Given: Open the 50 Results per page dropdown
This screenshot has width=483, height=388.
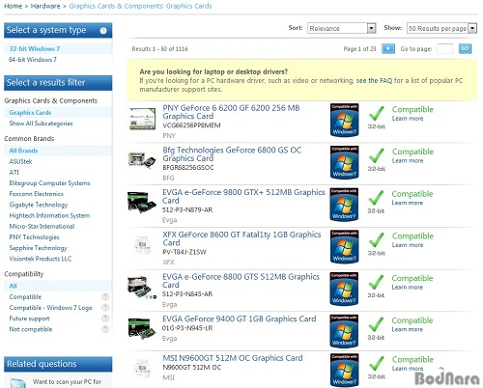Looking at the screenshot, I should click(x=441, y=28).
